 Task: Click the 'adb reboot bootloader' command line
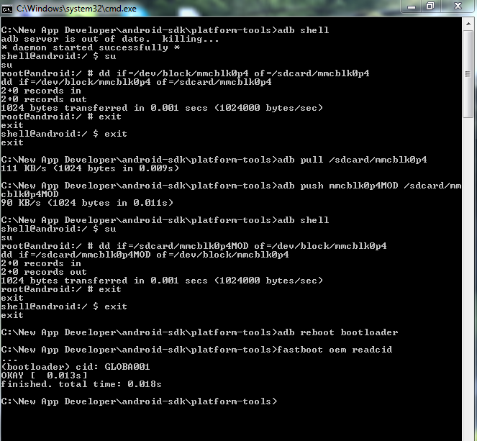[199, 332]
